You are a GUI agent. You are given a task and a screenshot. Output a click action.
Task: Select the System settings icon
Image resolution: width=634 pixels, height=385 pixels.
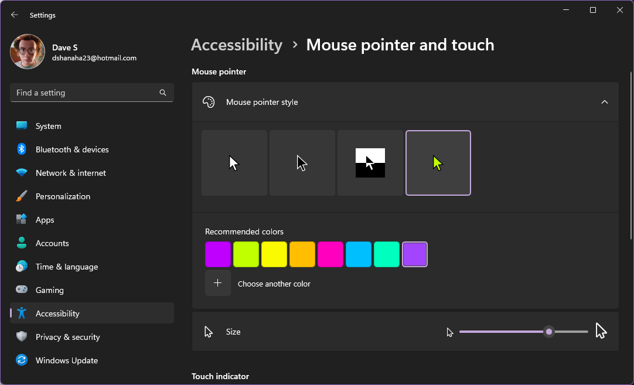(22, 125)
